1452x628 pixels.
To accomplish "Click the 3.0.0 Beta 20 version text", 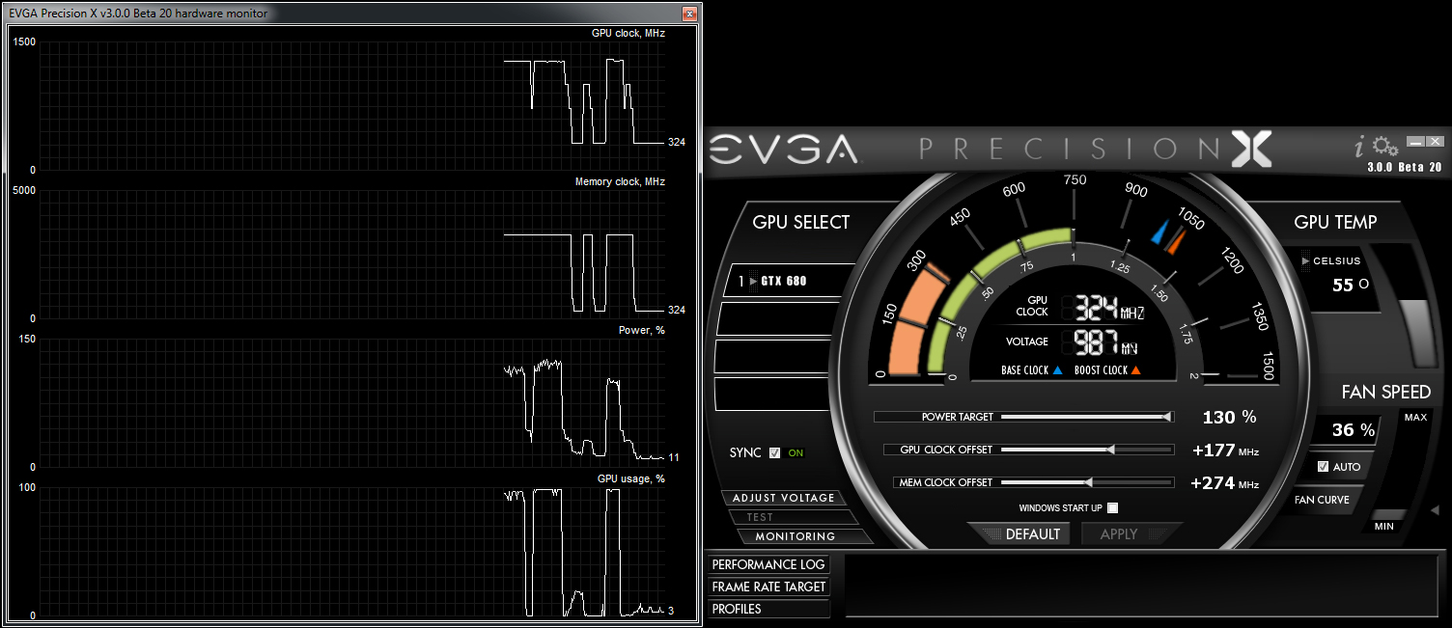I will [x=1404, y=167].
